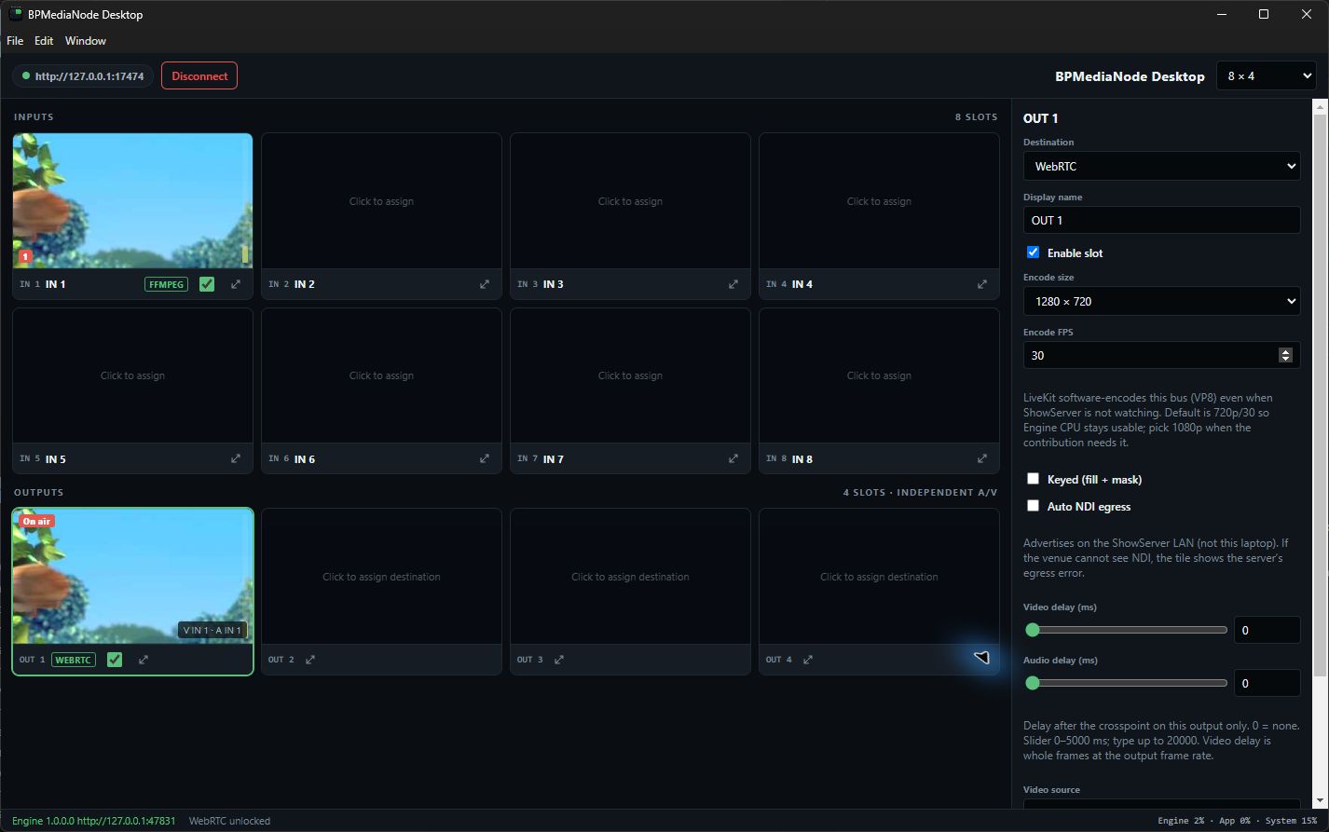Click the WebRTC unlocked status text
The width and height of the screenshot is (1329, 832).
(229, 821)
